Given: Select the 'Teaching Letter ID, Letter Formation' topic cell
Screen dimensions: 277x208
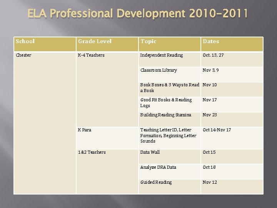Looking at the screenshot, I should click(x=170, y=138).
